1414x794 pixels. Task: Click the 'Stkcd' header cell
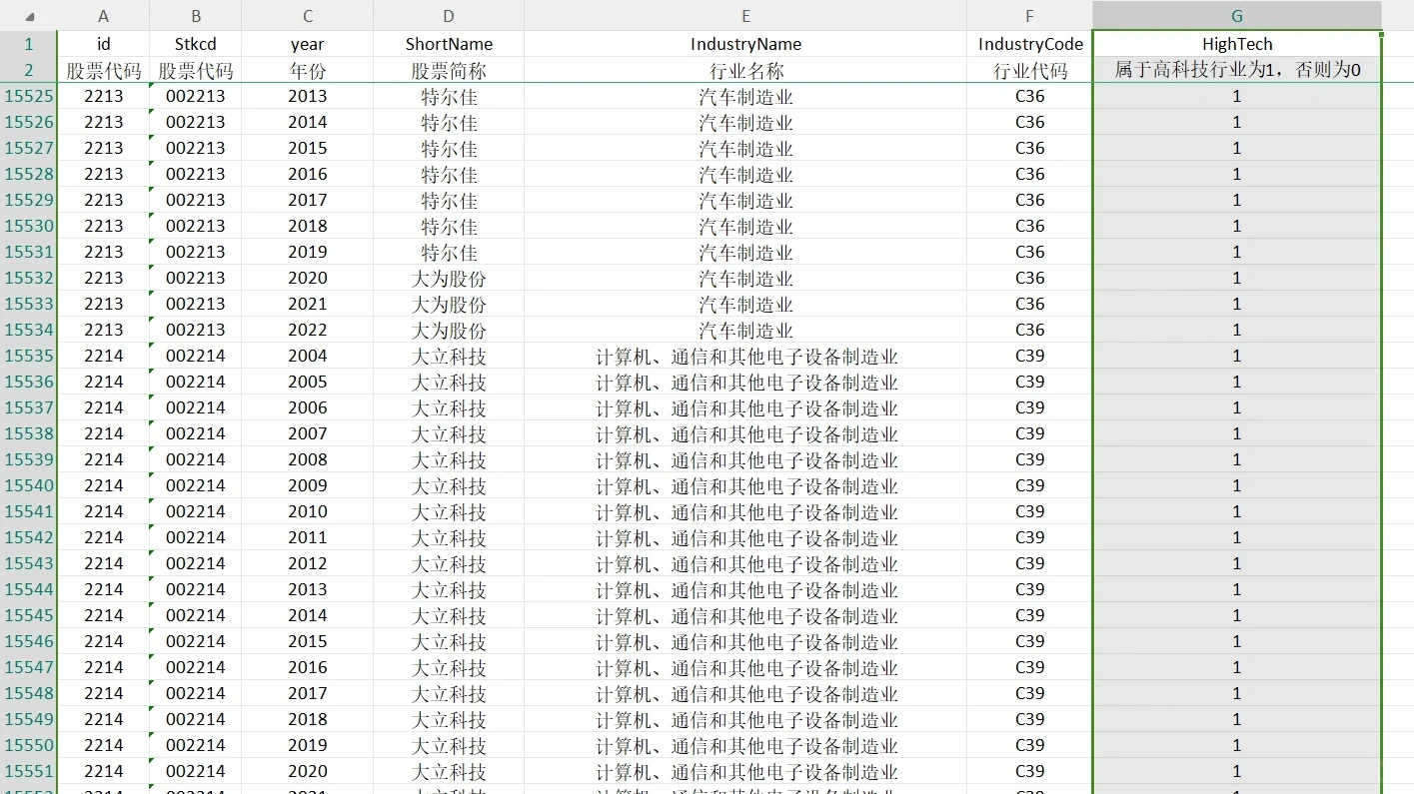pos(195,44)
